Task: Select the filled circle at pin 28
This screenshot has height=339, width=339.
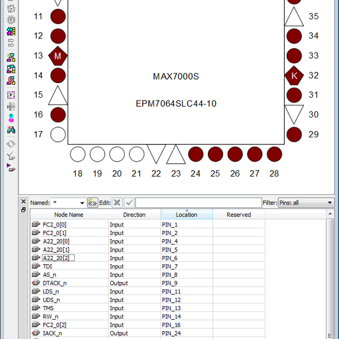Action: pyautogui.click(x=275, y=154)
